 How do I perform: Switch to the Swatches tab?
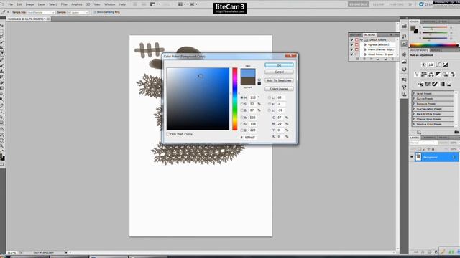[429, 21]
